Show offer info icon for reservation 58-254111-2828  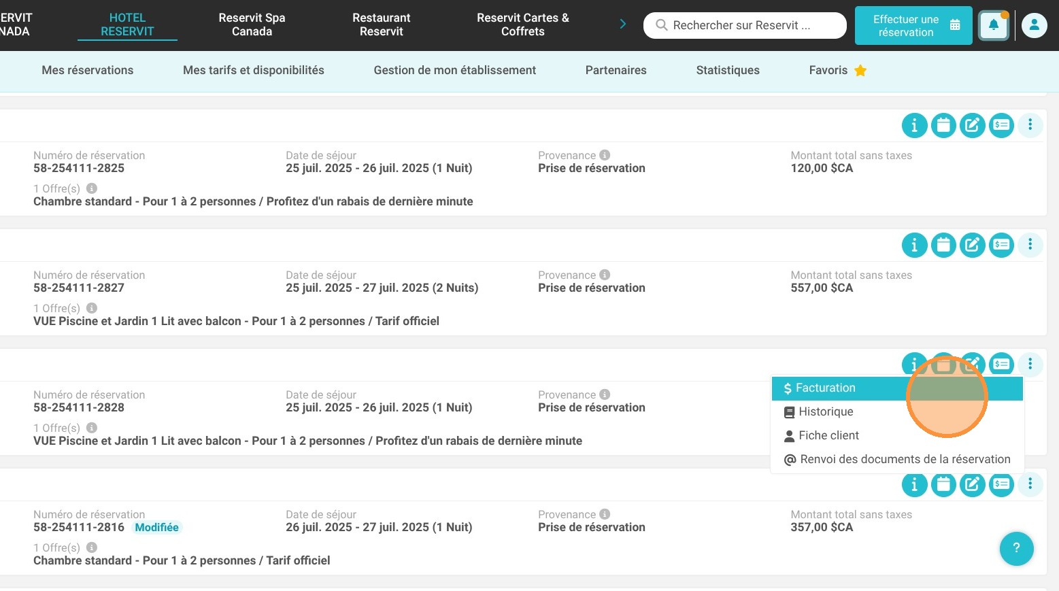pyautogui.click(x=92, y=428)
